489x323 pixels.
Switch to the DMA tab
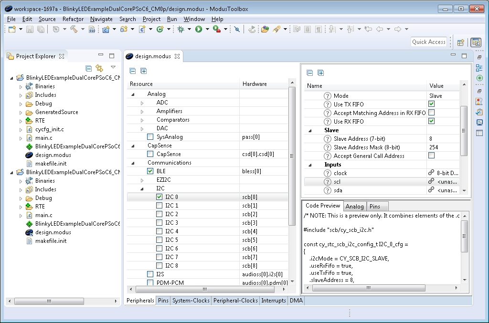(x=296, y=301)
